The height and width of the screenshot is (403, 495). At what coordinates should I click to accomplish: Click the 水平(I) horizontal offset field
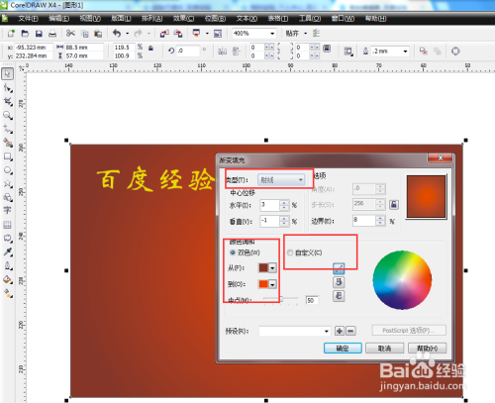[270, 205]
